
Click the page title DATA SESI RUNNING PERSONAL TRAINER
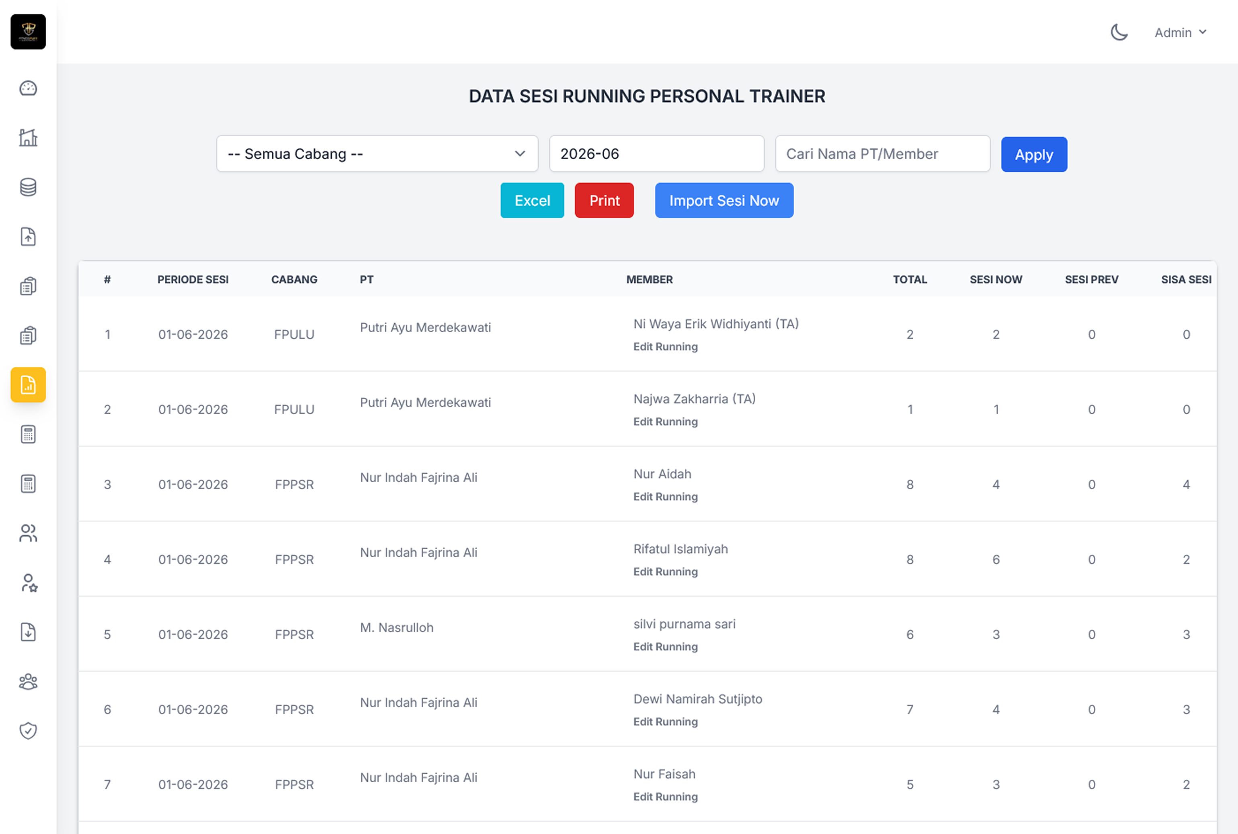tap(647, 96)
